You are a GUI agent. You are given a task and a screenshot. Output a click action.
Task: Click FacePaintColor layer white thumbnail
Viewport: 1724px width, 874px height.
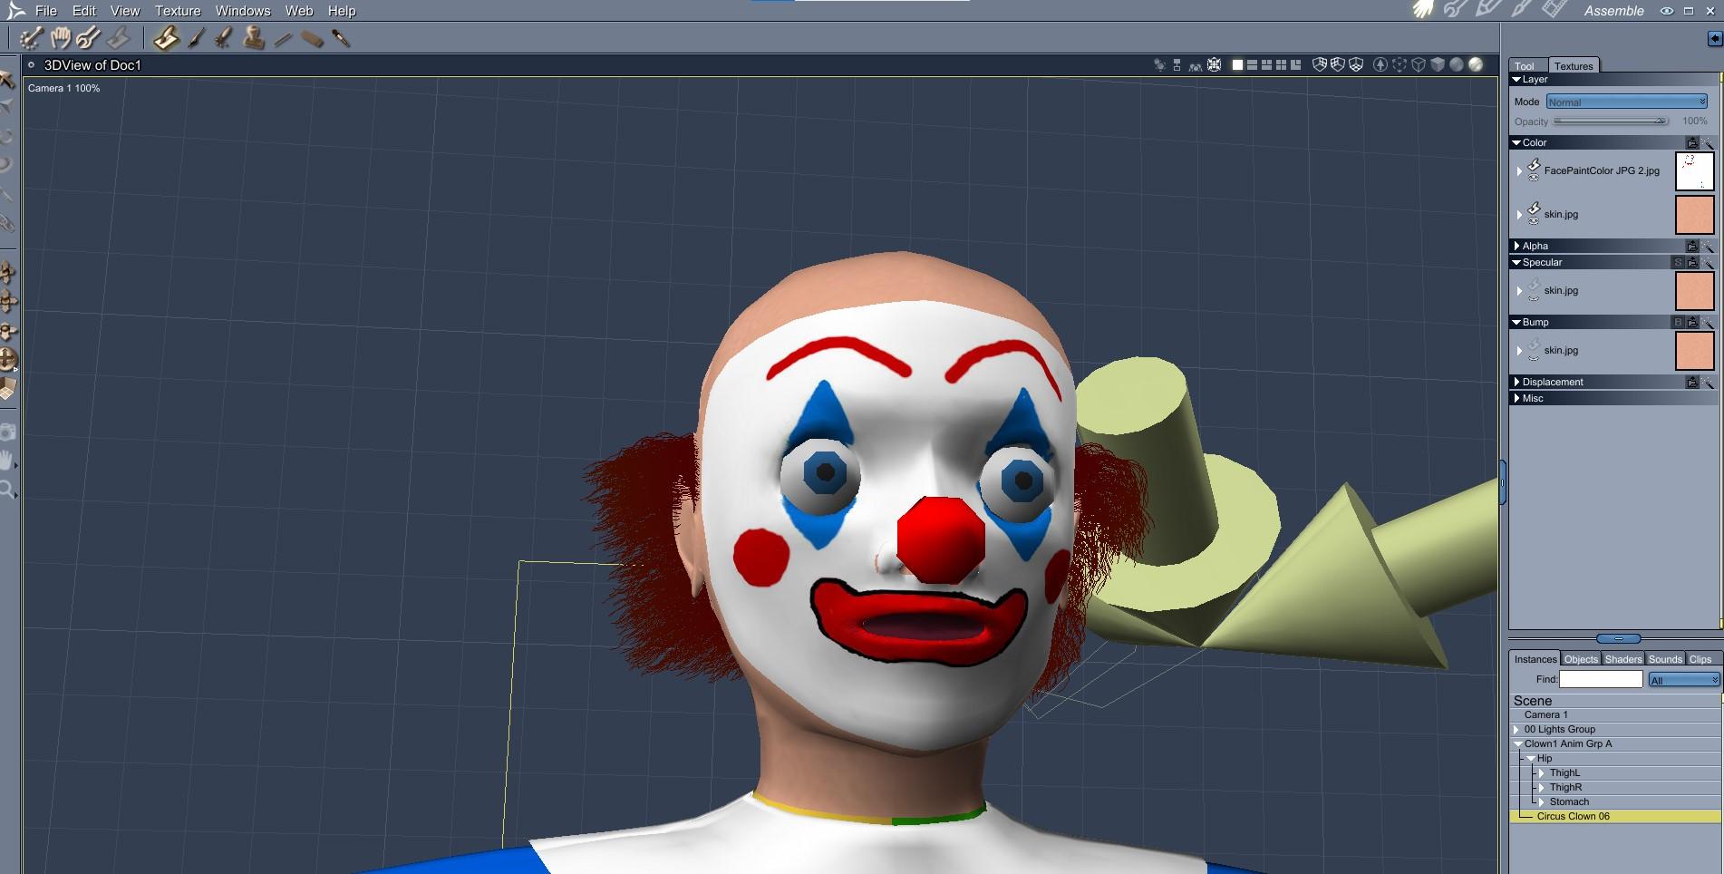[1694, 171]
